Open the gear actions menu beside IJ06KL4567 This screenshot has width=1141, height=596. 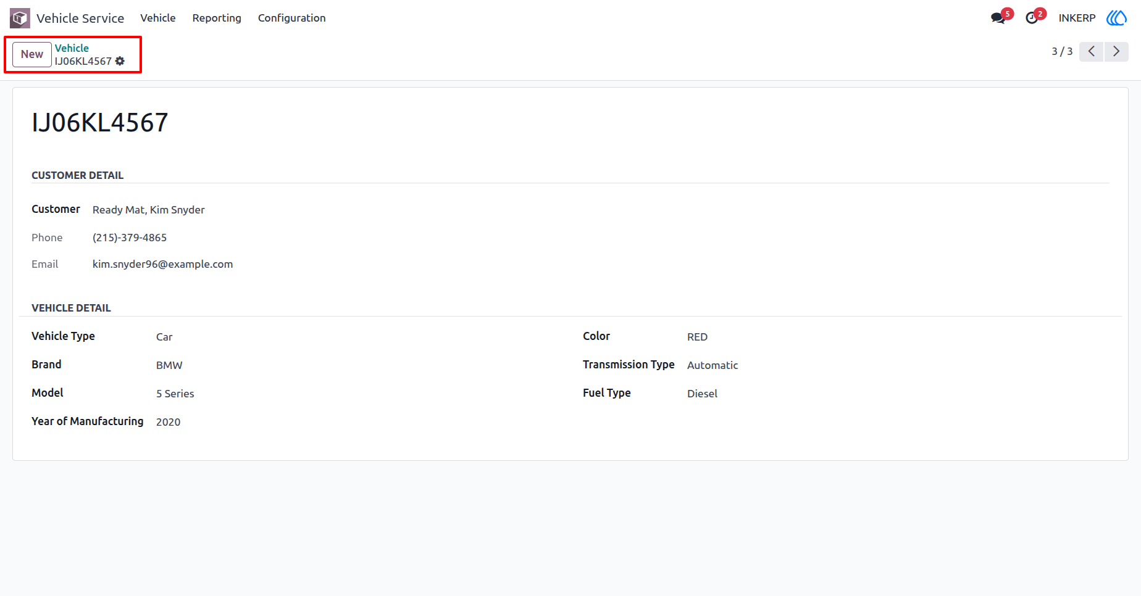point(120,61)
